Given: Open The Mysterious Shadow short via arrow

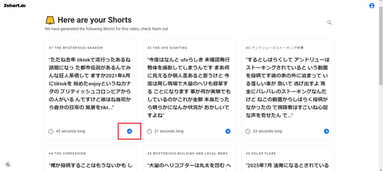Looking at the screenshot, I should 129,132.
